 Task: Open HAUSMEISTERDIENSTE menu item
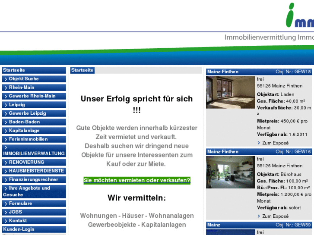point(34,171)
